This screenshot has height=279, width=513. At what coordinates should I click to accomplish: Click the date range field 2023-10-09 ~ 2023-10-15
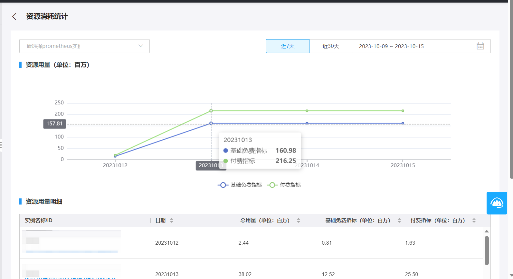coord(391,46)
